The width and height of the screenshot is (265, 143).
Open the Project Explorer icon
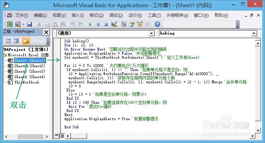coord(124,24)
